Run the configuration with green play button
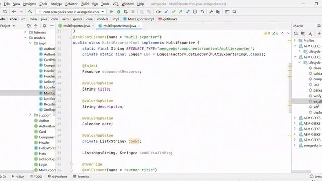Viewport: 322px width, 181px height. coord(111,12)
